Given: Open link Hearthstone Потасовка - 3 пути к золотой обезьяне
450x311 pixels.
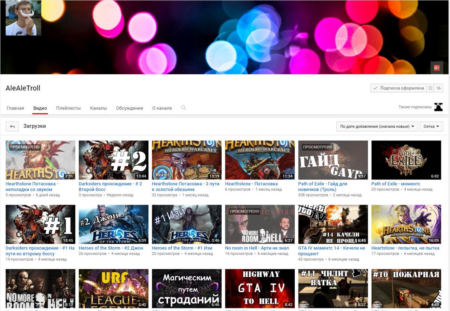Looking at the screenshot, I should [x=186, y=187].
